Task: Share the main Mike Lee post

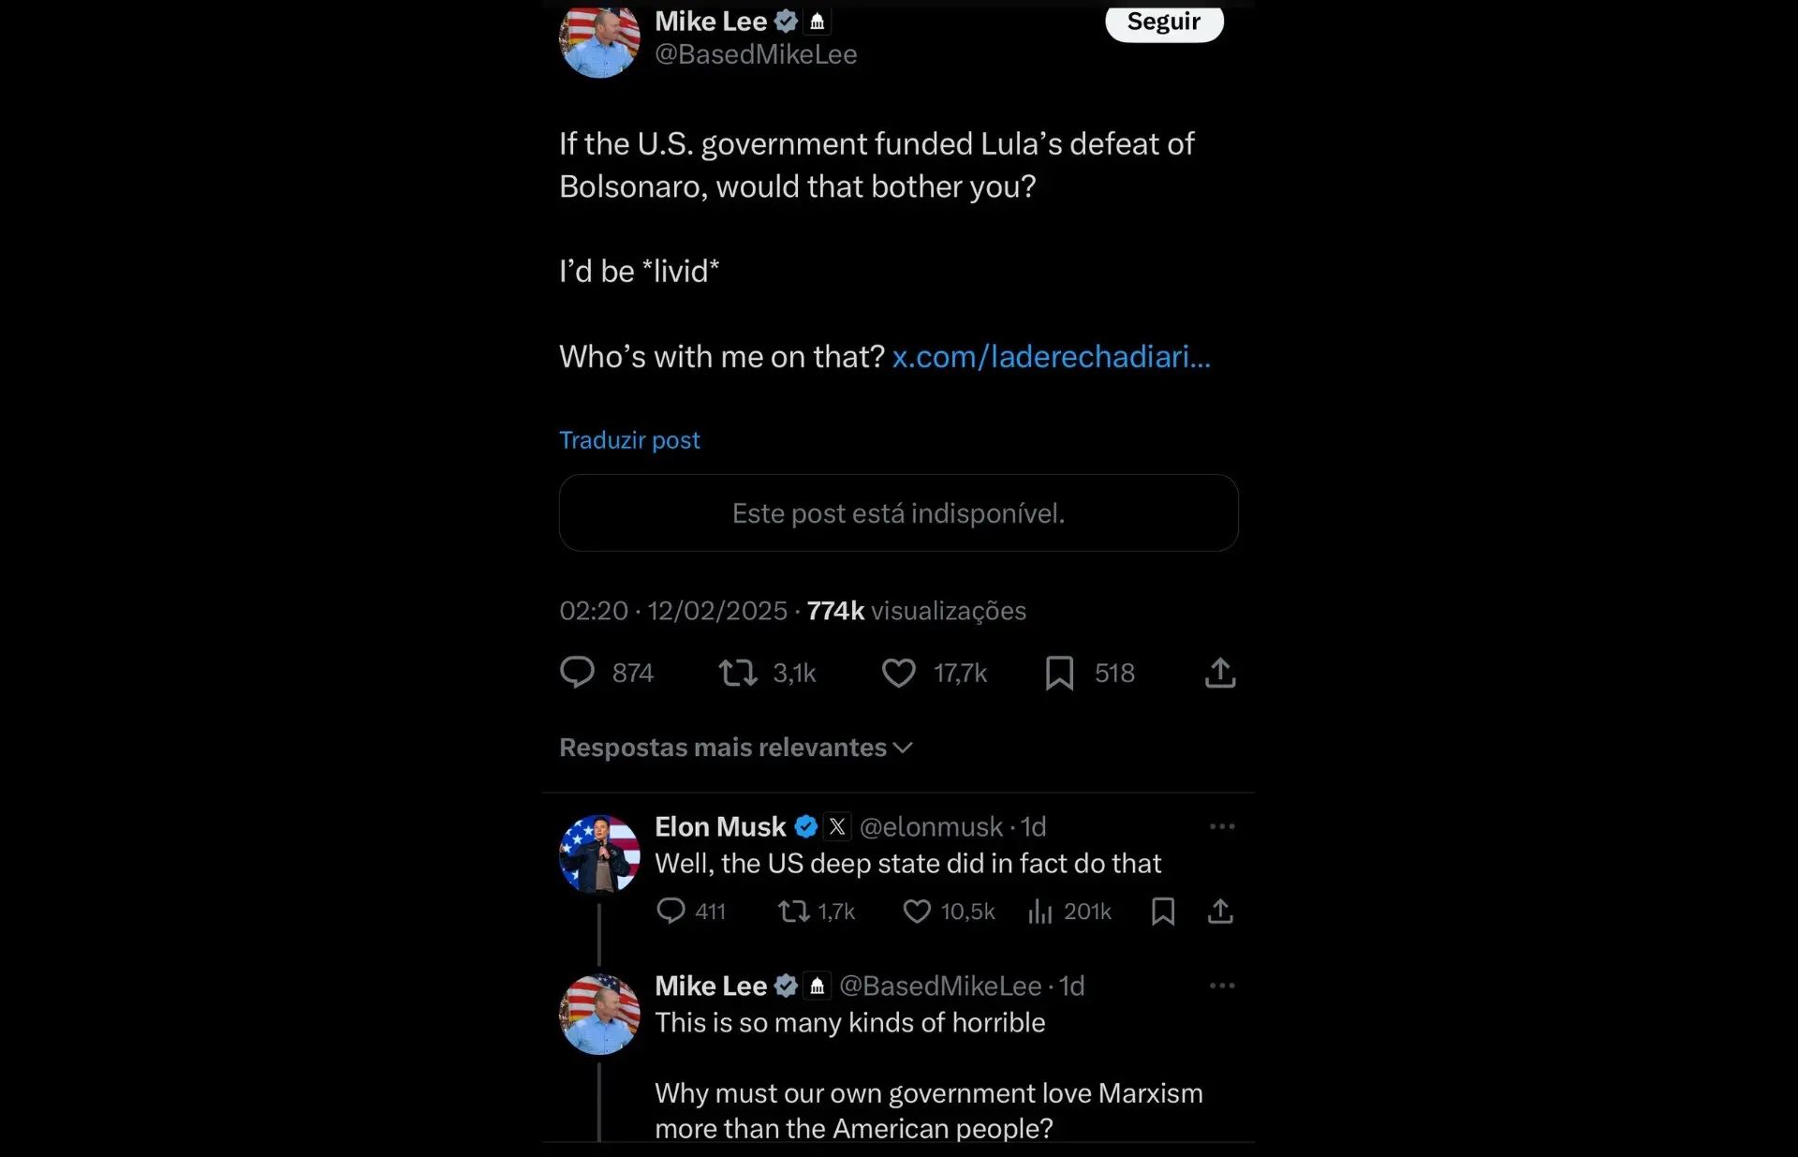Action: coord(1220,673)
